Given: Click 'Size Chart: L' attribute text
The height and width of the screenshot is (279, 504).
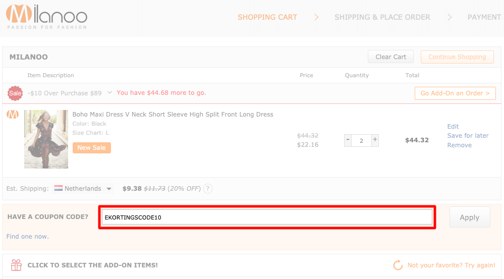Looking at the screenshot, I should 91,133.
